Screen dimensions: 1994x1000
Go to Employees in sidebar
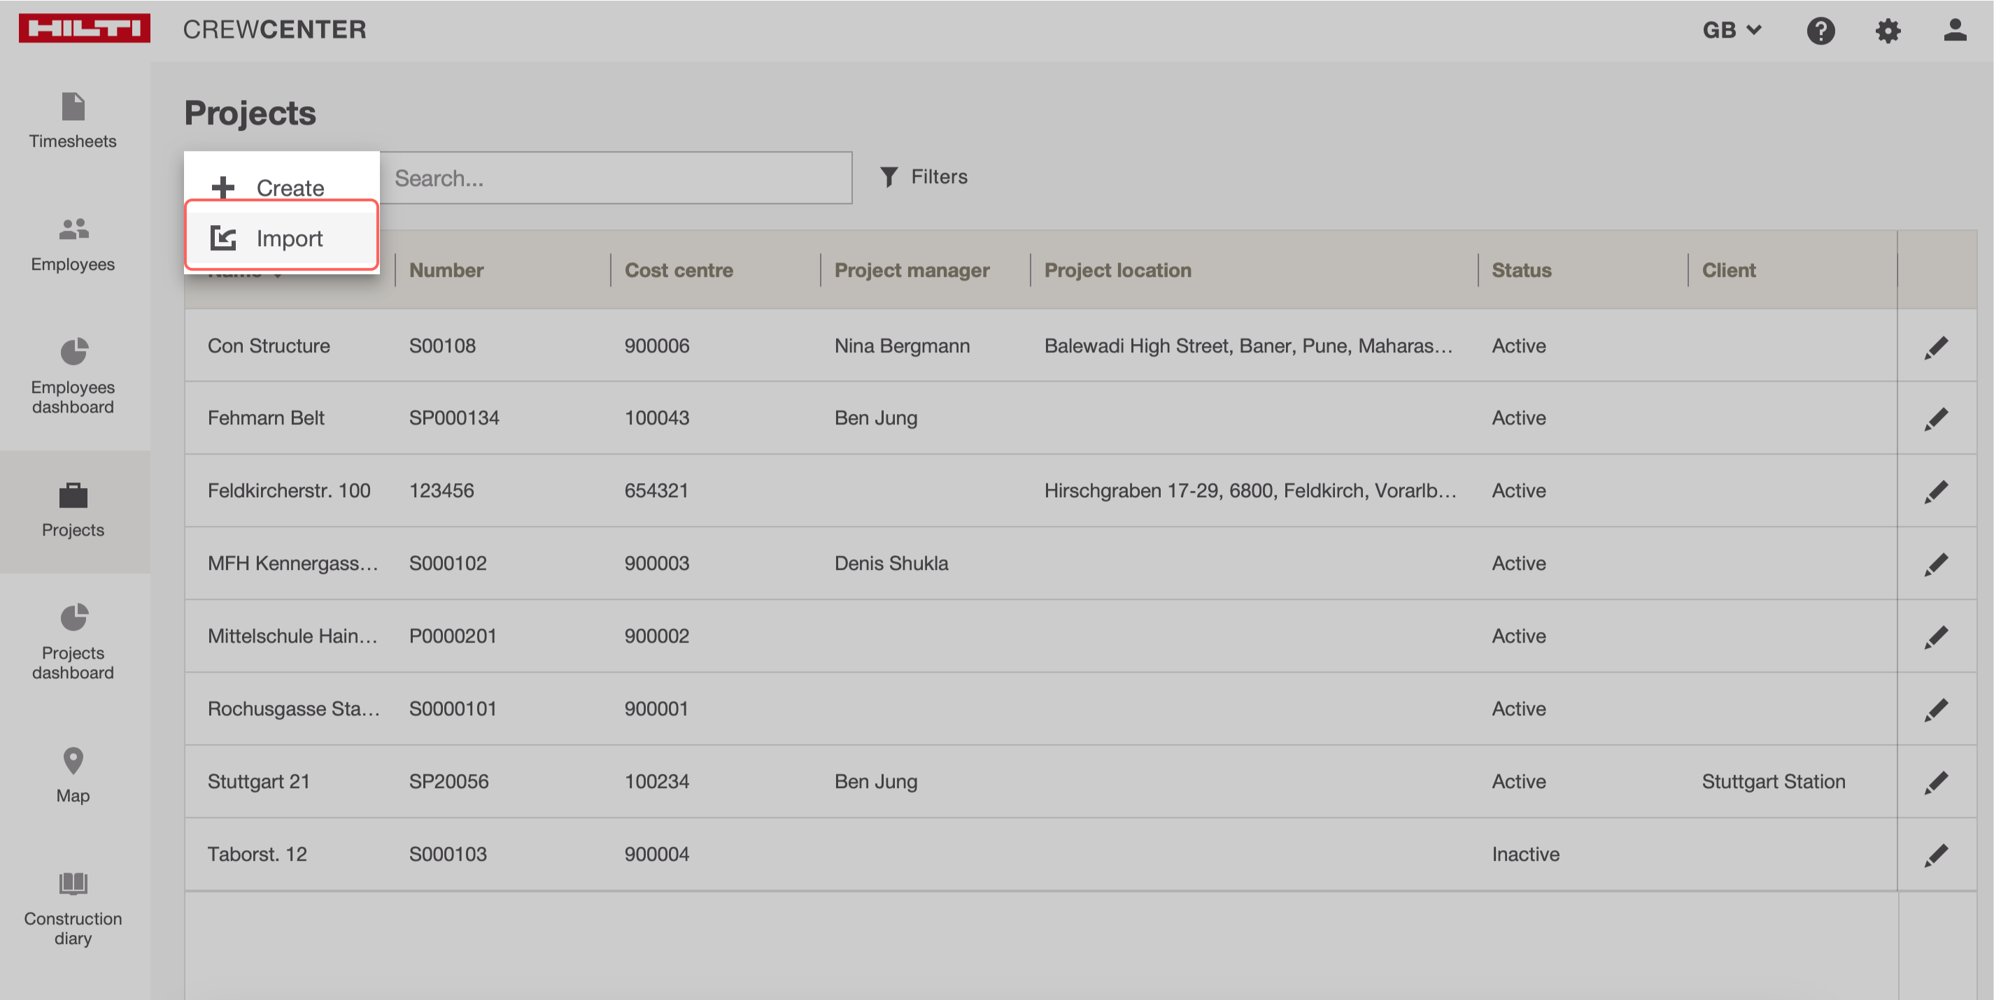coord(73,243)
